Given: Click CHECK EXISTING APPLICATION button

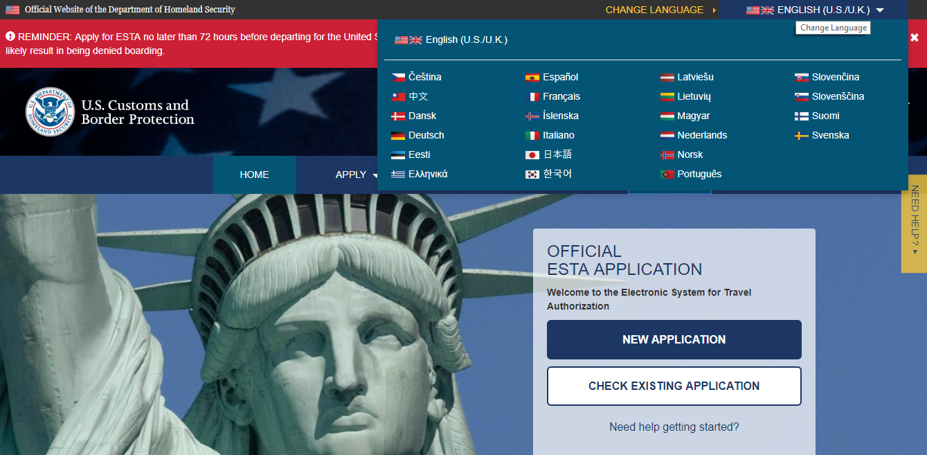Looking at the screenshot, I should 674,386.
